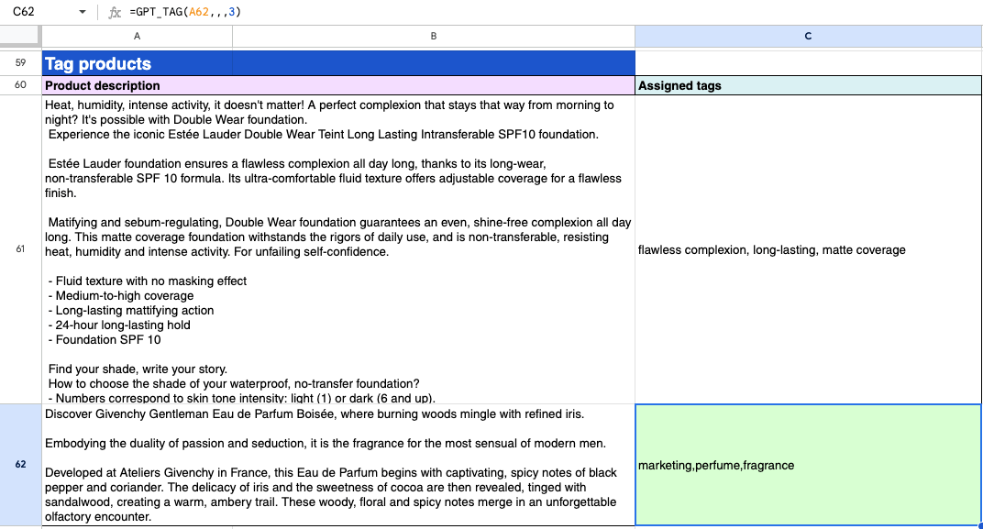Screen dimensions: 983x529
Task: Select the Assigned tags header cell
Action: pyautogui.click(x=807, y=85)
